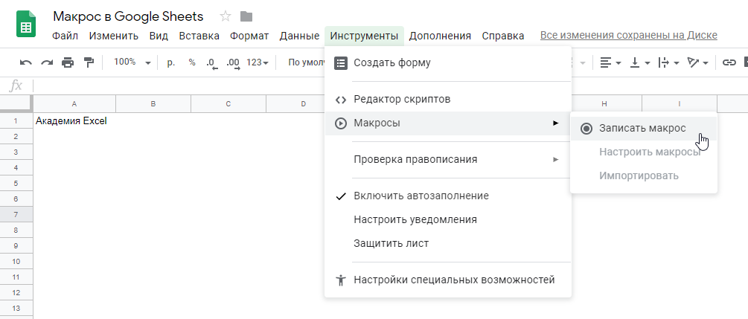
Task: Select 'Записать макрос' record option
Action: tap(642, 128)
